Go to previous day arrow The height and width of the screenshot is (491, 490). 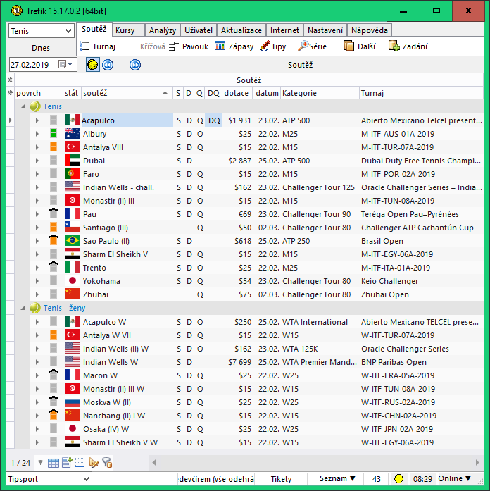pyautogui.click(x=108, y=65)
